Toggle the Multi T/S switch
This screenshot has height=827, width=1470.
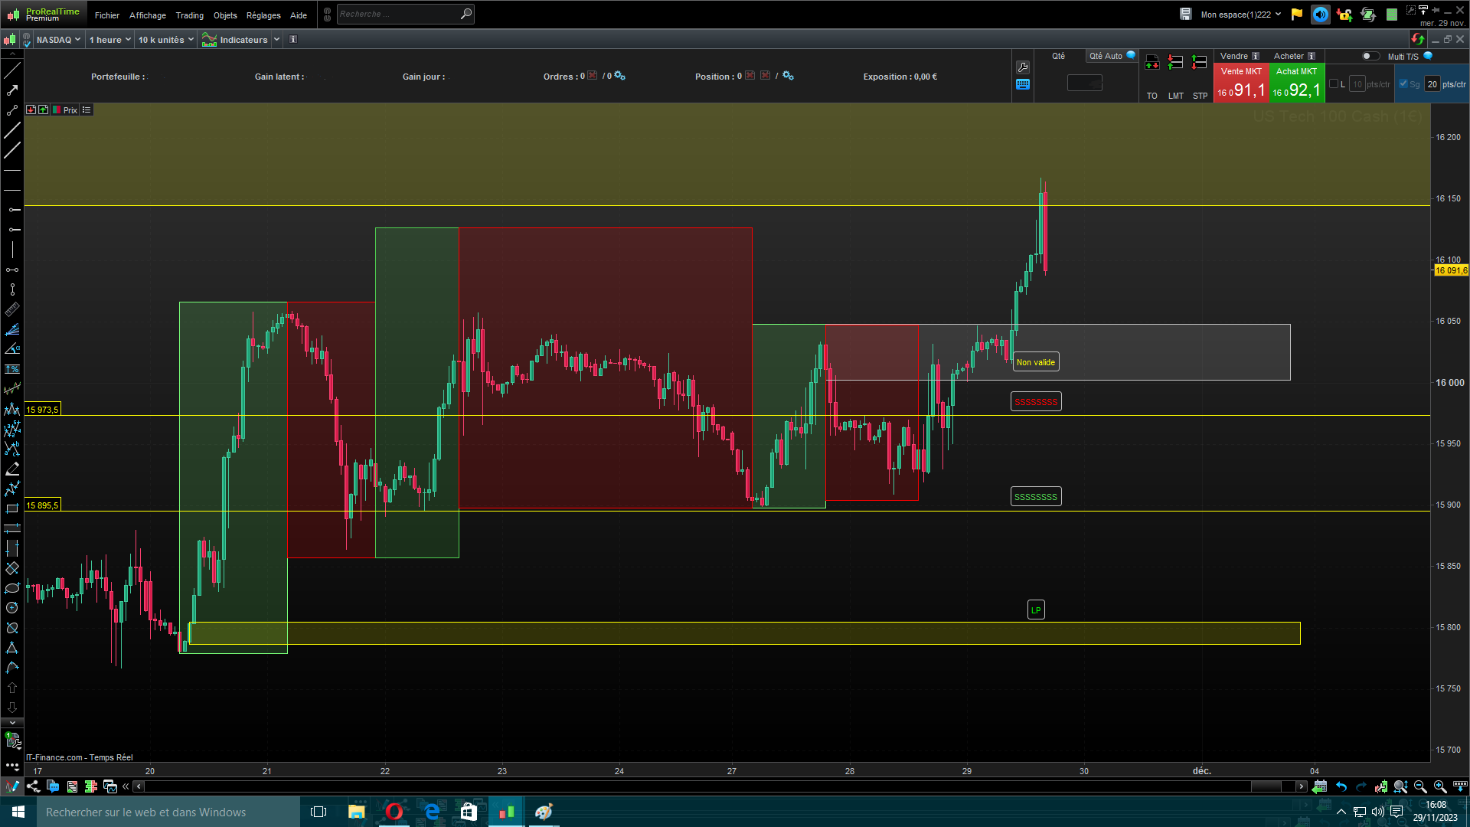1370,56
